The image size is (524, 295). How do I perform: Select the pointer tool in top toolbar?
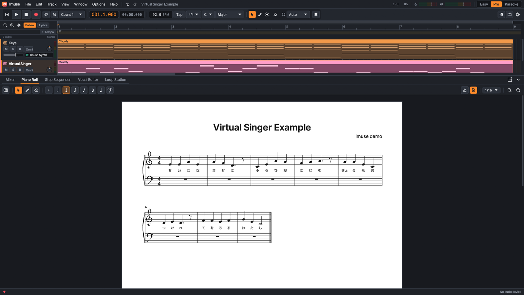click(252, 14)
